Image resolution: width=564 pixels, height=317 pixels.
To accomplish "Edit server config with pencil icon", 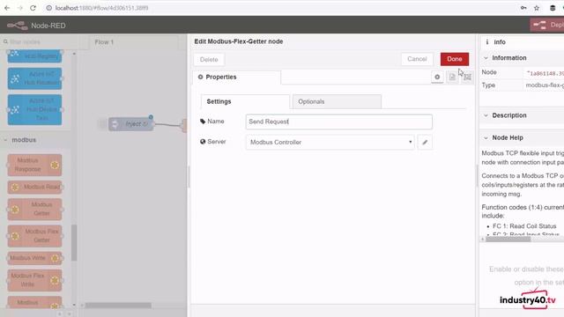I will point(425,142).
